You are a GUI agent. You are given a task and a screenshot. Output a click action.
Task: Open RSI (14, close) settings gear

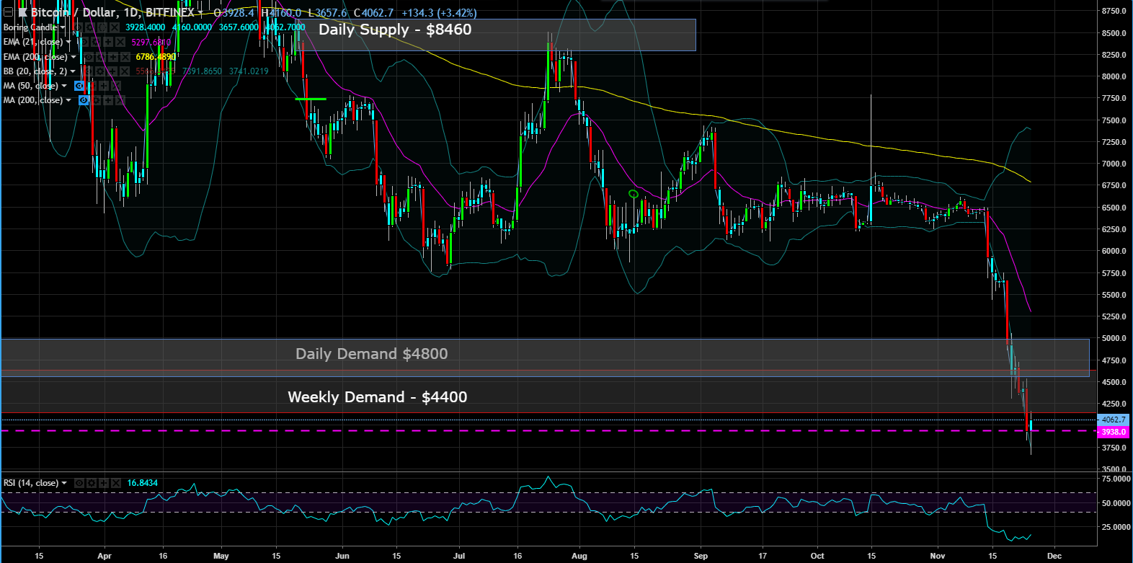[x=92, y=483]
